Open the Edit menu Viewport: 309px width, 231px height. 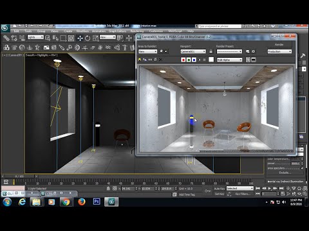coord(16,31)
